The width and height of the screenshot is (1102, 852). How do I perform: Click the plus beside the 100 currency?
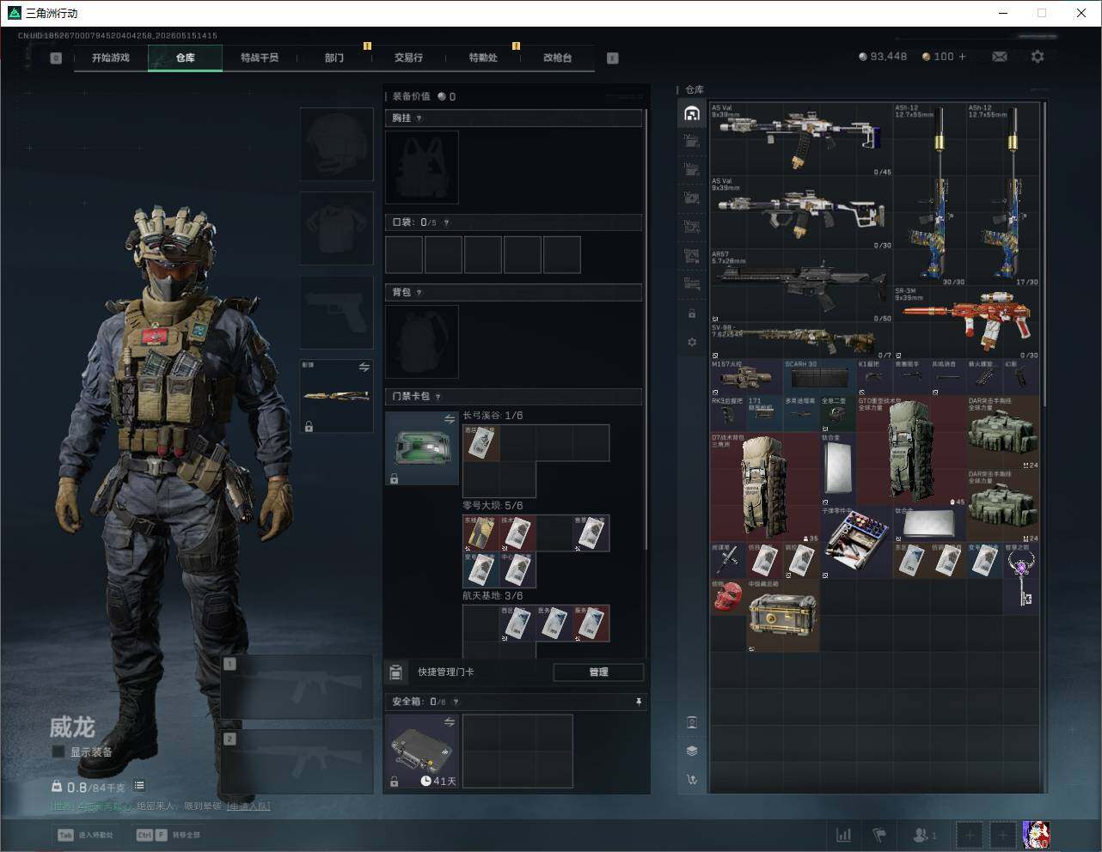pos(962,57)
